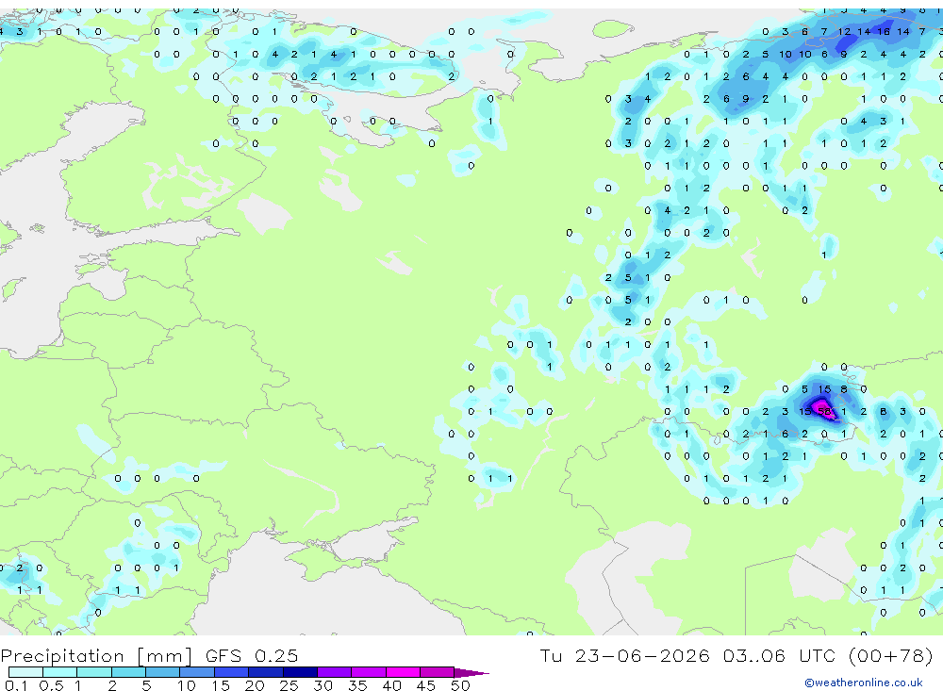Click the '50' value on the magenta precipitation peak
The image size is (943, 691).
tap(824, 412)
